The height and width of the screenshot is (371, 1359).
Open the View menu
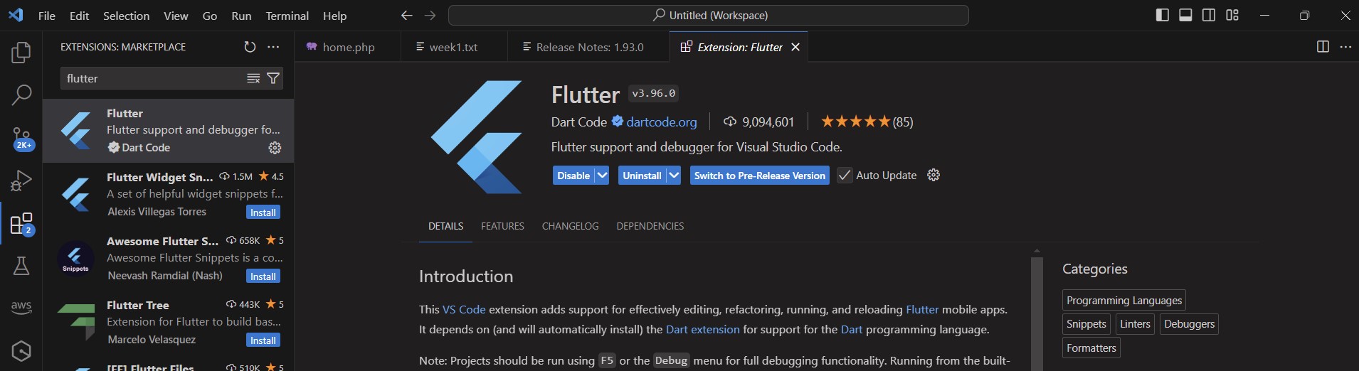tap(176, 16)
